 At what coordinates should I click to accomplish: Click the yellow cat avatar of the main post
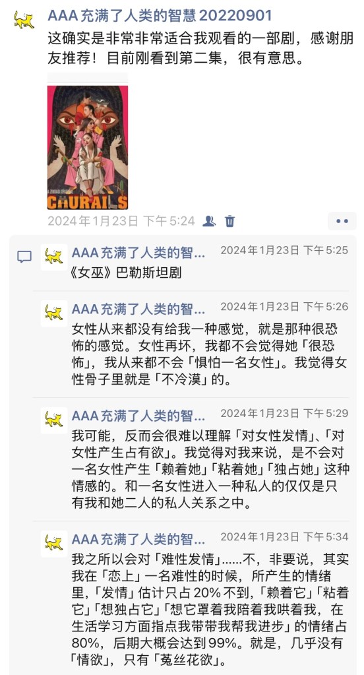(24, 20)
